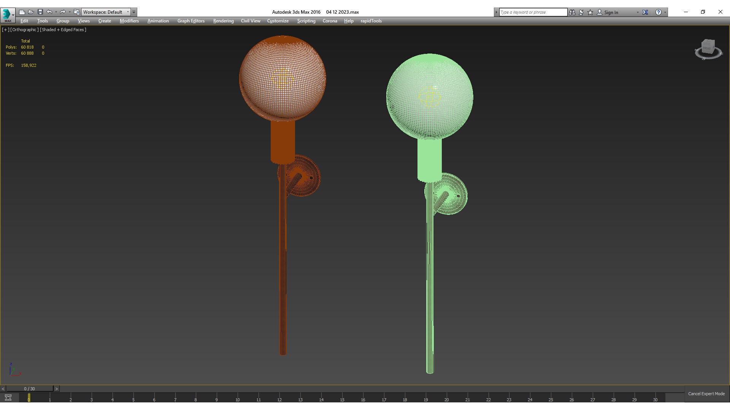Open the 3ds Max application menu

point(7,14)
